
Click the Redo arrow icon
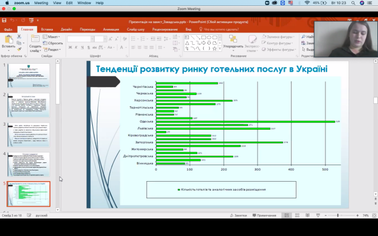[23, 21]
